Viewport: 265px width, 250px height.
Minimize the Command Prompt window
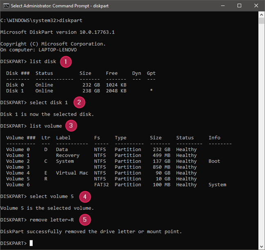tap(220, 6)
